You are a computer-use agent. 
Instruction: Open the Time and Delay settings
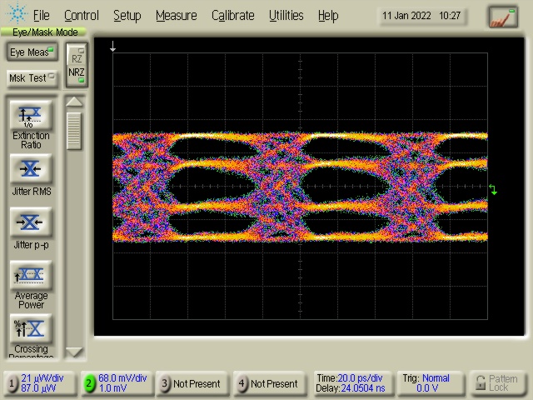click(351, 383)
